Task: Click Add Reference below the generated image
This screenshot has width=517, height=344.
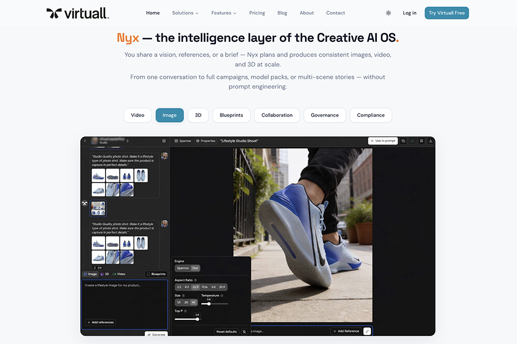Action: tap(346, 331)
